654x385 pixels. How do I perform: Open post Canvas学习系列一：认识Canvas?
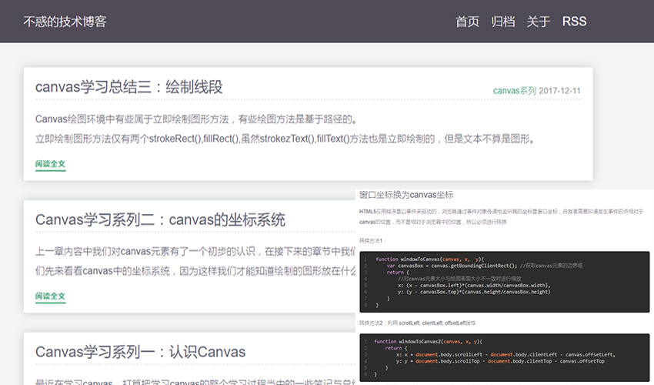(x=140, y=353)
